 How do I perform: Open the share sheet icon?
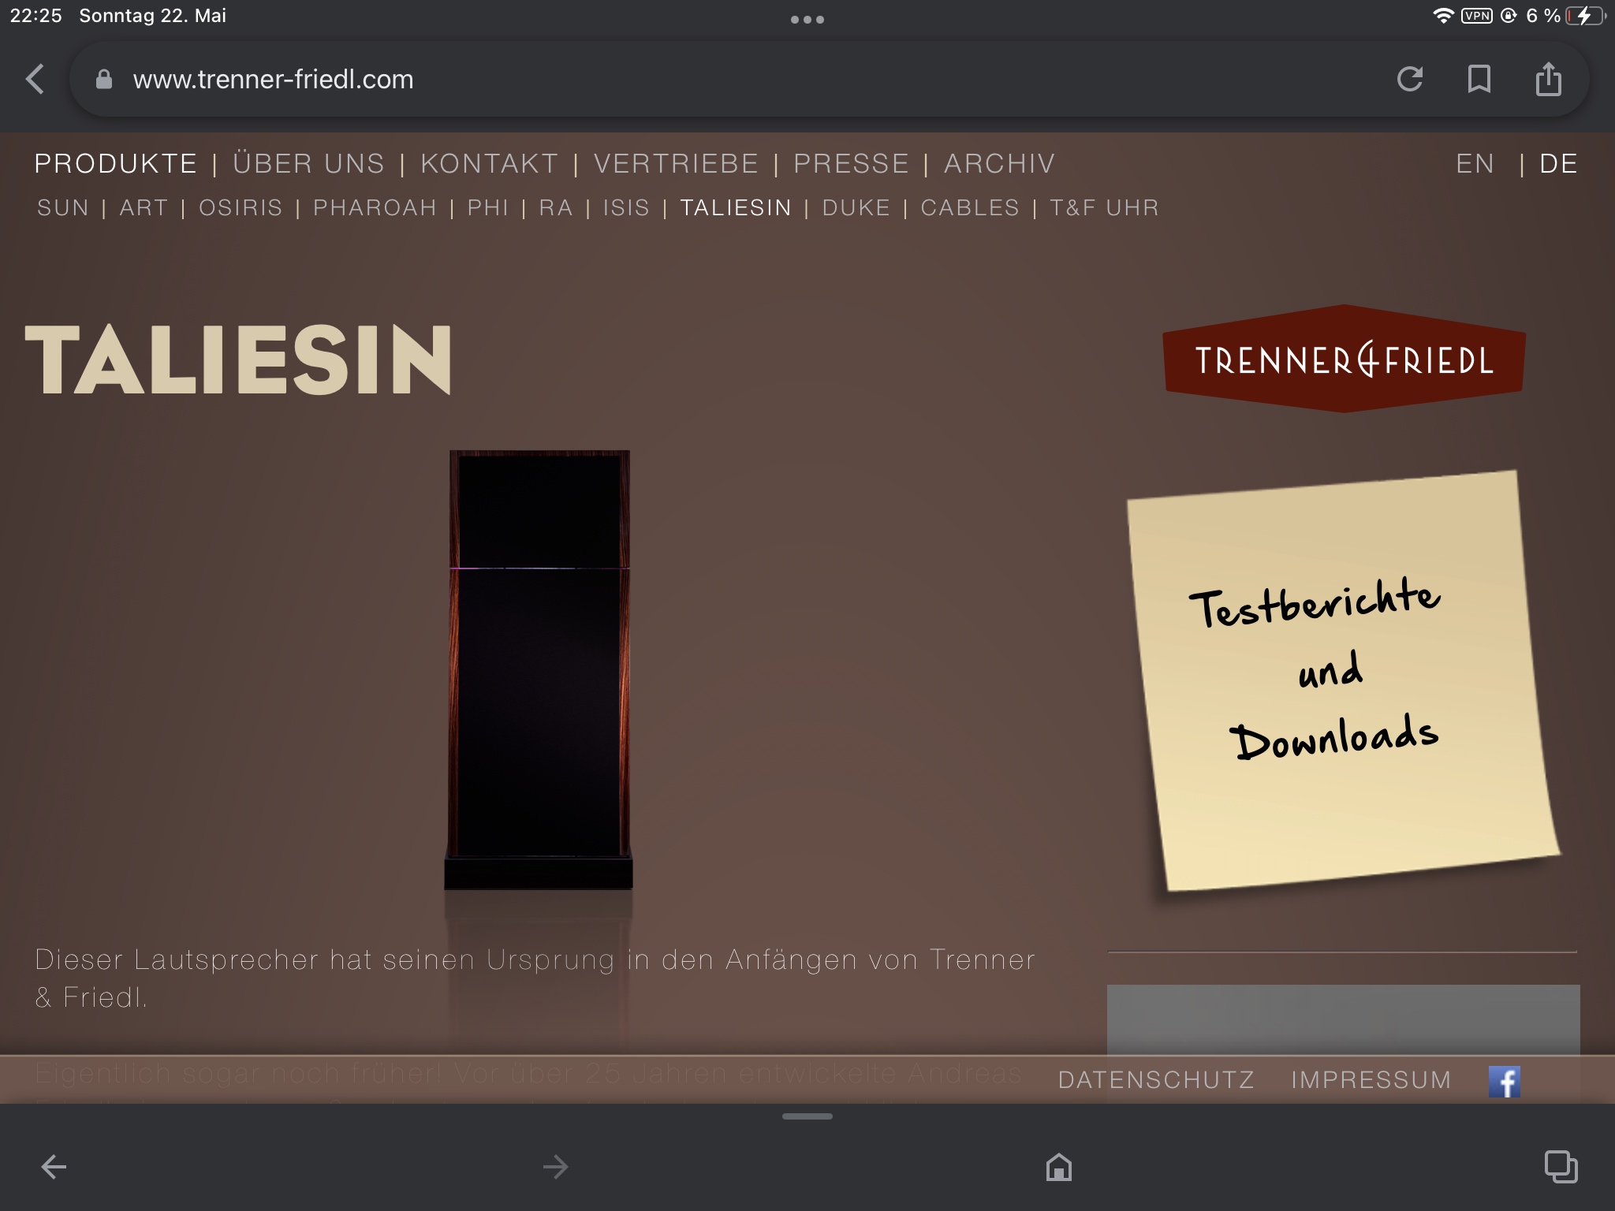pyautogui.click(x=1549, y=79)
